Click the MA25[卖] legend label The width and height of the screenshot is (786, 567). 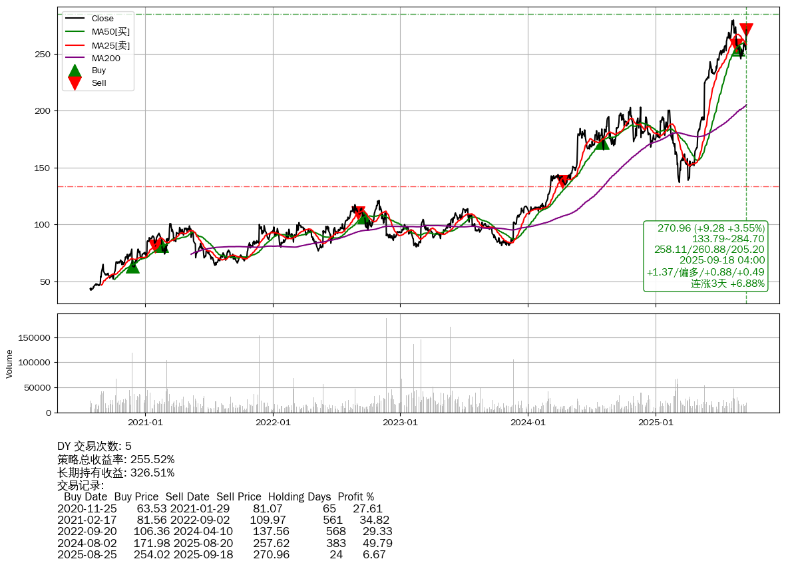click(110, 45)
